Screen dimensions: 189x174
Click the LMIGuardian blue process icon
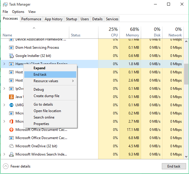click(x=11, y=105)
